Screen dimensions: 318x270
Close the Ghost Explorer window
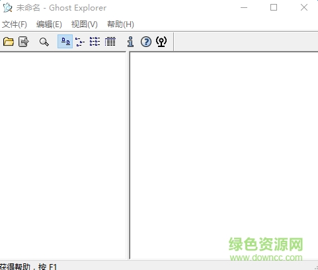point(304,8)
